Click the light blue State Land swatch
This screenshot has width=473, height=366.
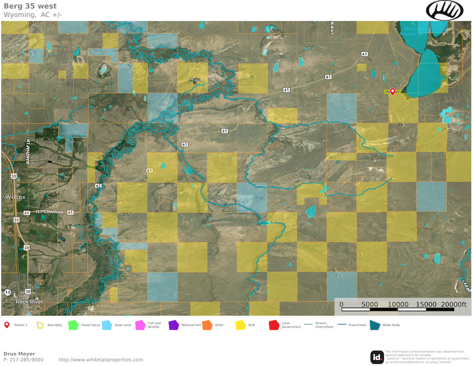[108, 324]
